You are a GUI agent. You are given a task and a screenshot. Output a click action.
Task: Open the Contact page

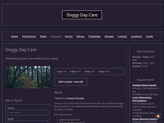click(122, 36)
